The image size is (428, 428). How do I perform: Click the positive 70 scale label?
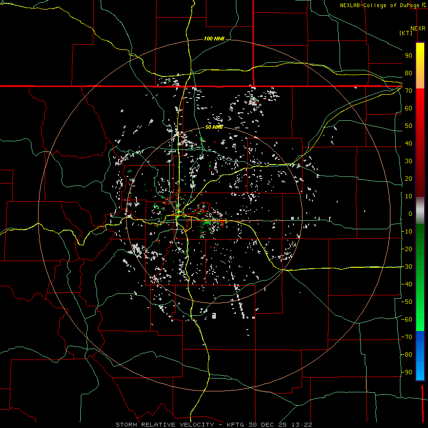click(409, 91)
